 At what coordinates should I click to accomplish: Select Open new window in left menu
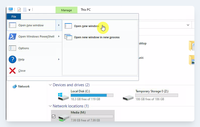[x=31, y=25]
